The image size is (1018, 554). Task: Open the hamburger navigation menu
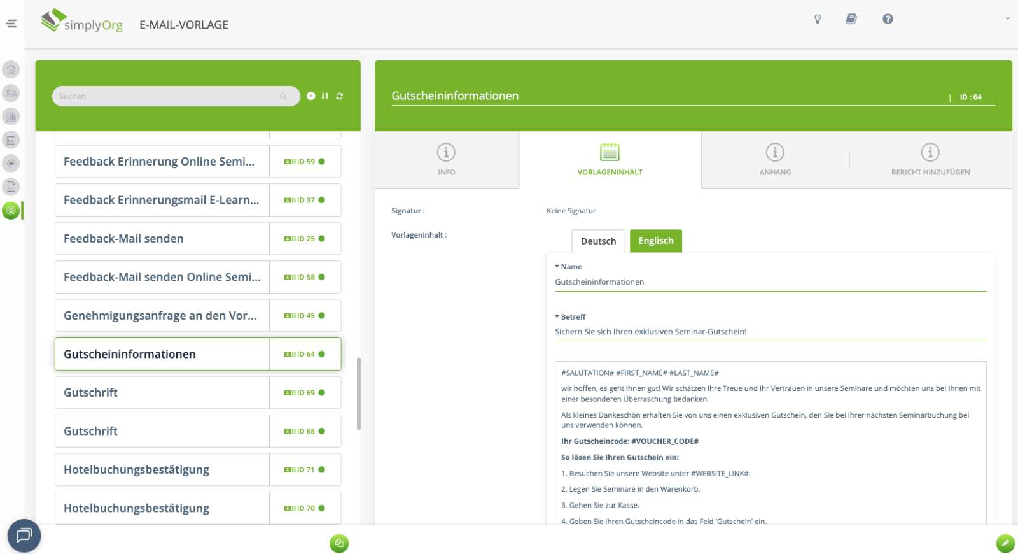pyautogui.click(x=11, y=24)
